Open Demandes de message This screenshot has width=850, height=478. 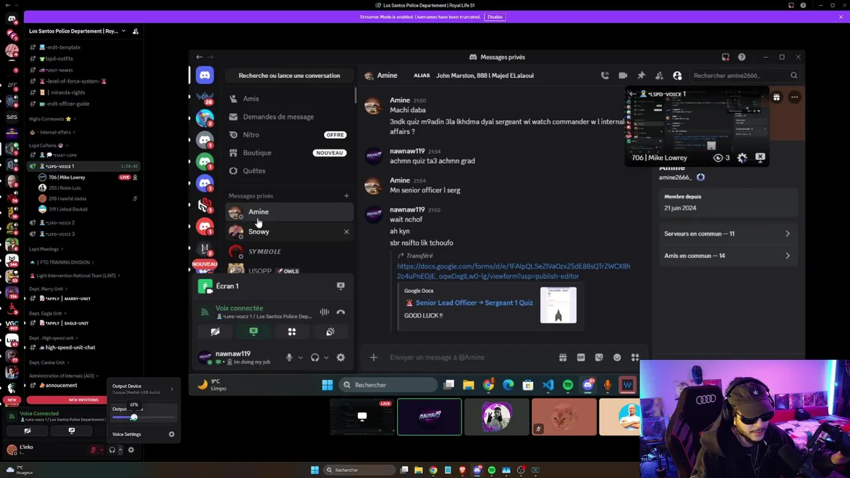[x=288, y=117]
